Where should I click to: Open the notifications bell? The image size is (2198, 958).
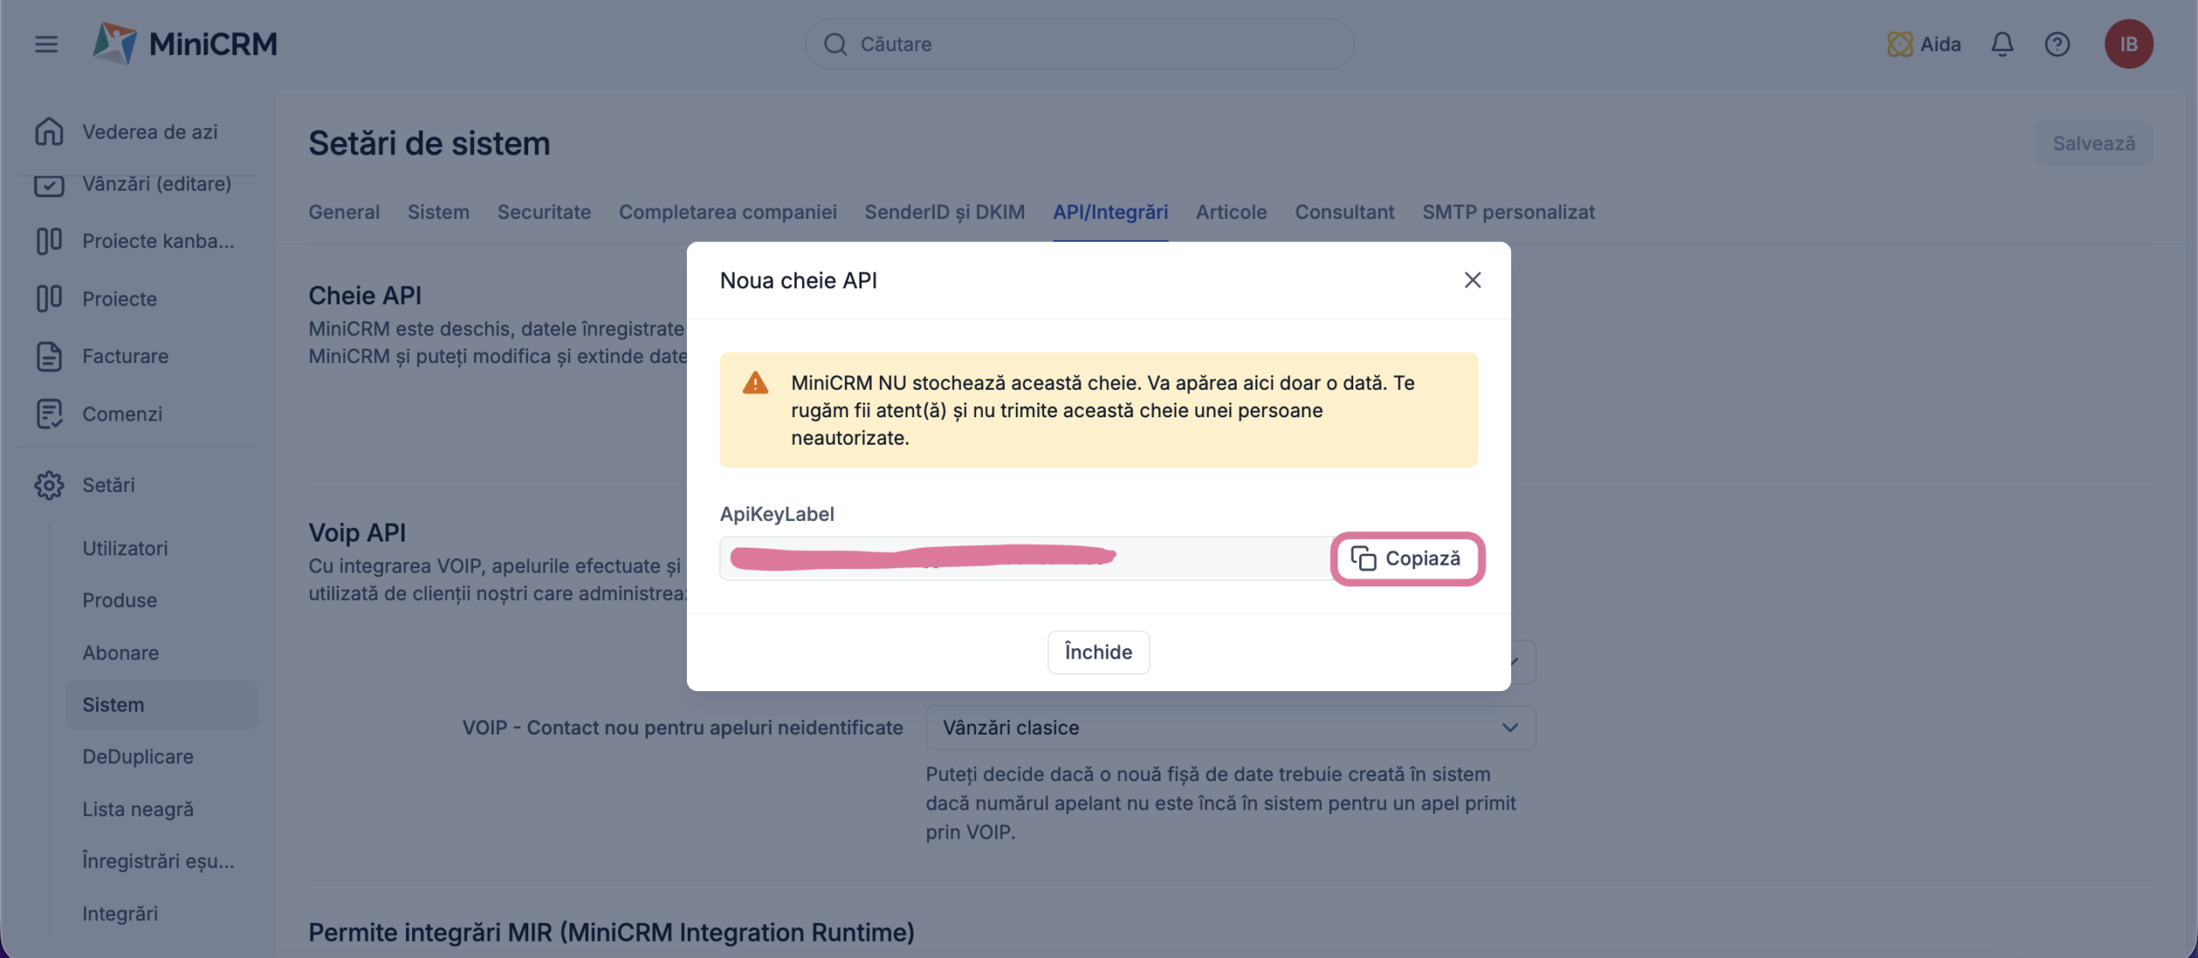pos(2002,44)
